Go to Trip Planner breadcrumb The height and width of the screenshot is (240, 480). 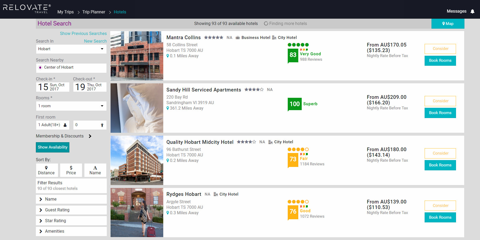coord(94,12)
